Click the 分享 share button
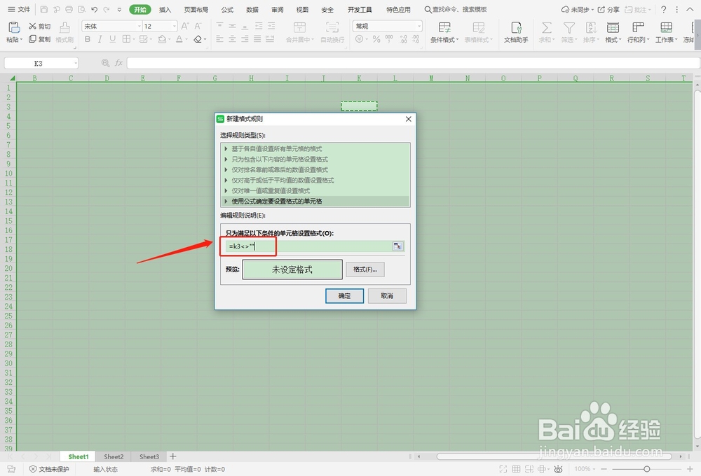 (x=608, y=9)
